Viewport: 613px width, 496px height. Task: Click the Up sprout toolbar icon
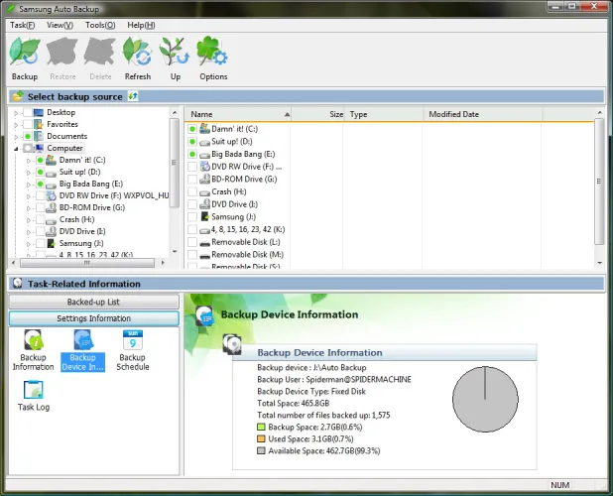[x=175, y=52]
